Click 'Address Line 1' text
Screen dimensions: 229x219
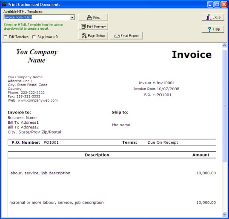[x=20, y=81]
